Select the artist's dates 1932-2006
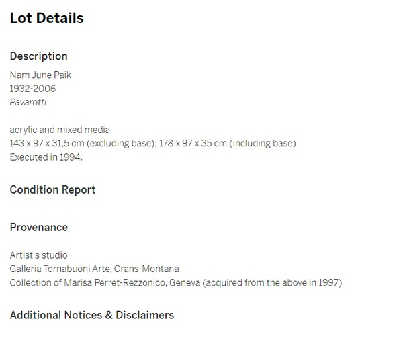This screenshot has height=340, width=403. [33, 88]
